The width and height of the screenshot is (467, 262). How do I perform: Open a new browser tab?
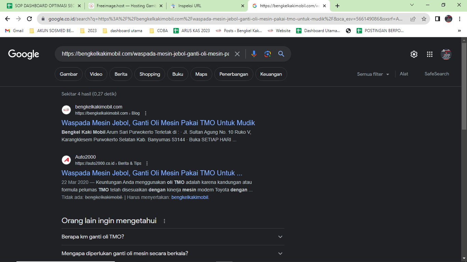pyautogui.click(x=337, y=6)
